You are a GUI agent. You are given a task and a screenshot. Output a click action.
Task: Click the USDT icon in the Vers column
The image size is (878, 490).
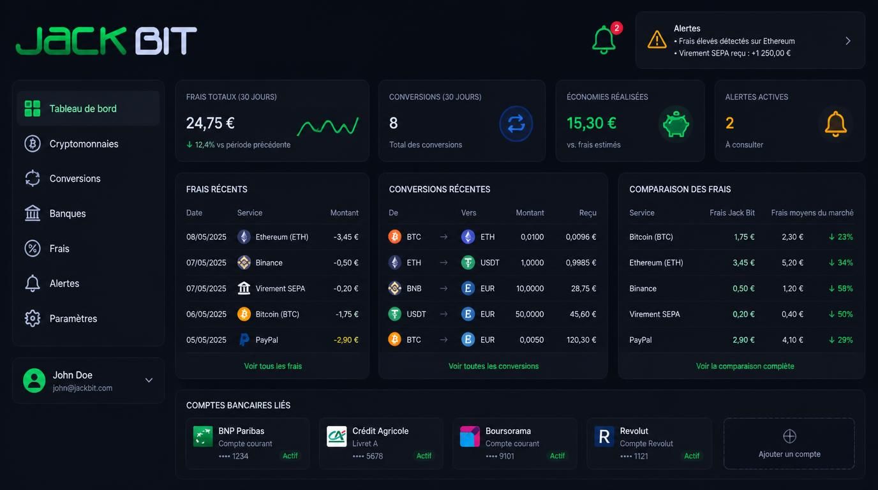click(x=468, y=262)
